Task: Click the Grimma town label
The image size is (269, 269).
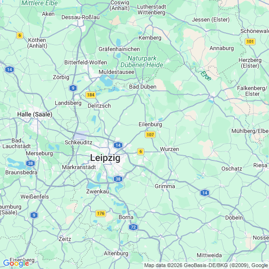Action: point(165,186)
